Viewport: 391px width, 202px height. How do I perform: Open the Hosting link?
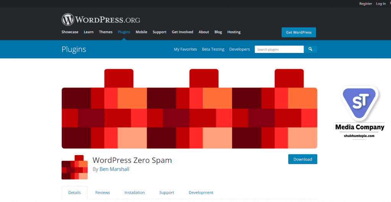(234, 32)
